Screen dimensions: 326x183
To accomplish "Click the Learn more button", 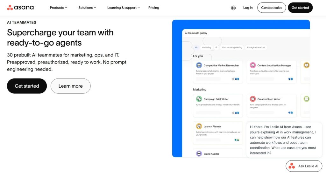I will [x=70, y=86].
